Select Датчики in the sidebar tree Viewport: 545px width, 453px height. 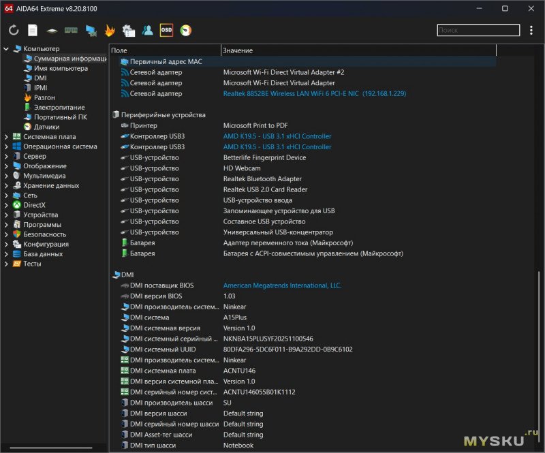coord(46,127)
